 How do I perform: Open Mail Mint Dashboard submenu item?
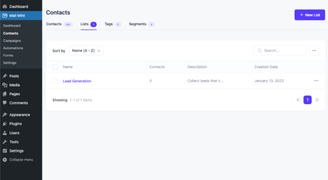12,26
